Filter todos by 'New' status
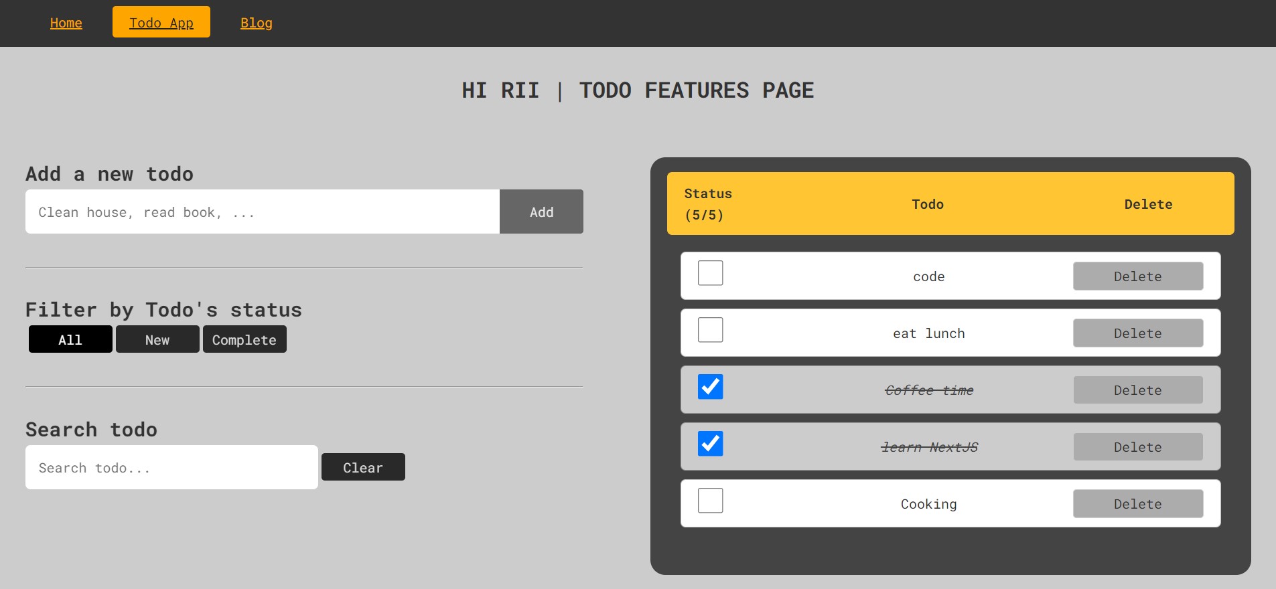This screenshot has height=589, width=1276. (x=157, y=339)
